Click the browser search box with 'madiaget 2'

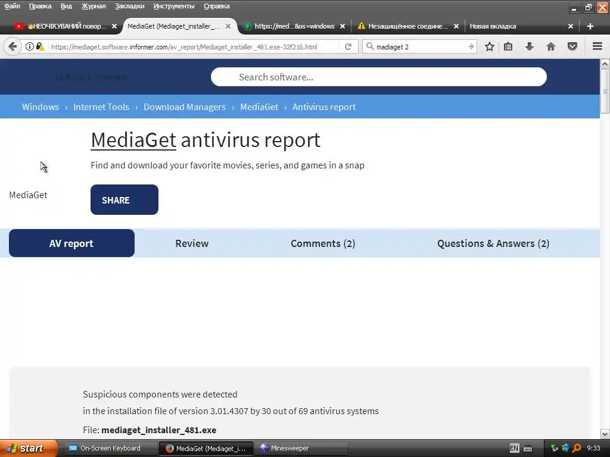[x=420, y=46]
